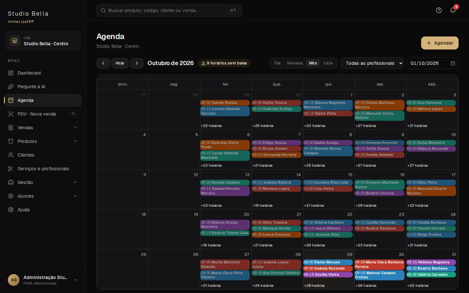
Task: Click the Hoje button
Action: click(120, 63)
